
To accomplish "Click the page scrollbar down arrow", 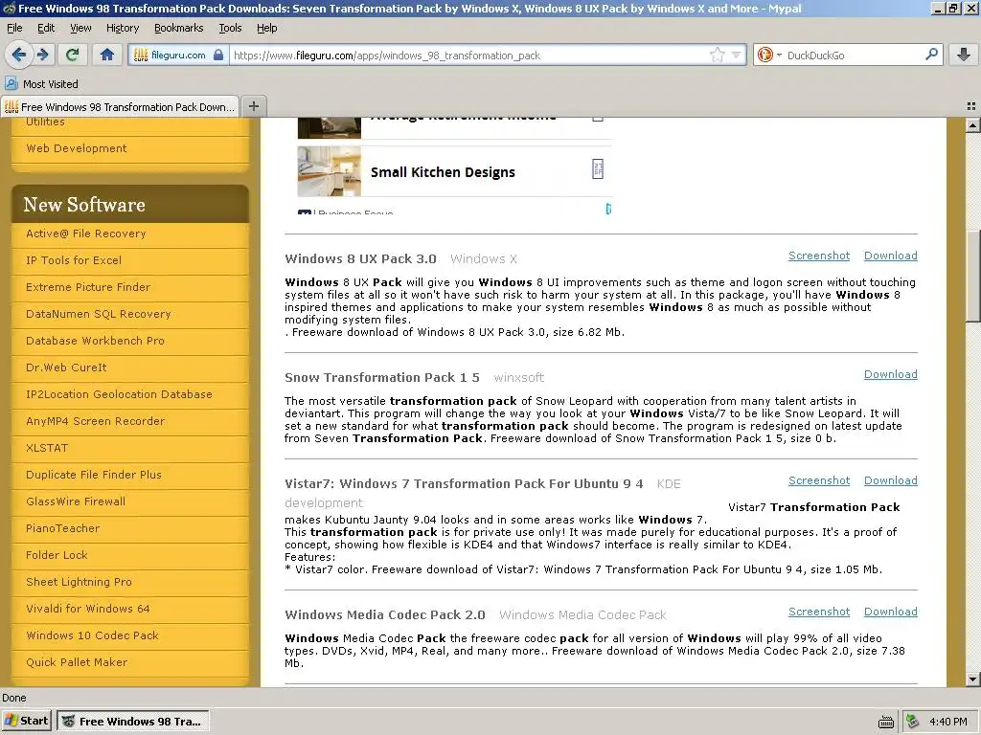I will (972, 679).
